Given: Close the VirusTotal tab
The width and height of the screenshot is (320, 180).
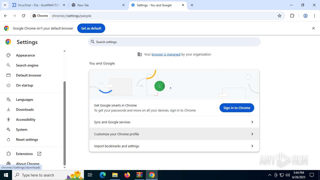Looking at the screenshot, I should click(64, 5).
